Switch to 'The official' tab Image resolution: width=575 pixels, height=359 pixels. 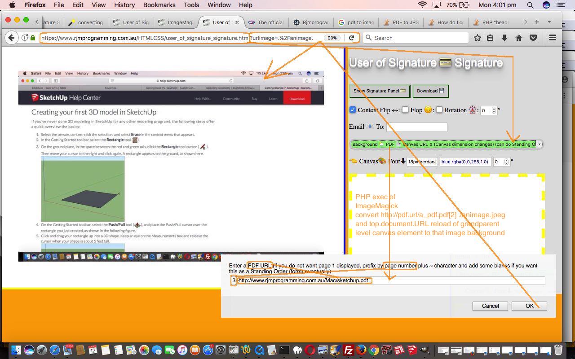coord(266,22)
